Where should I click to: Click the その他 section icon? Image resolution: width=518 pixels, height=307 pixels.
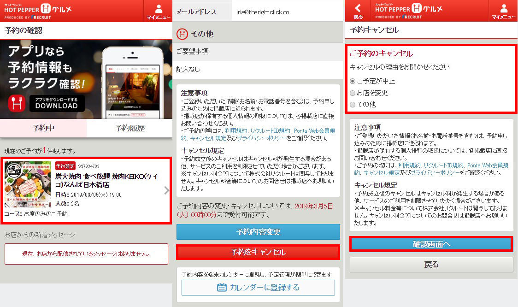point(182,34)
